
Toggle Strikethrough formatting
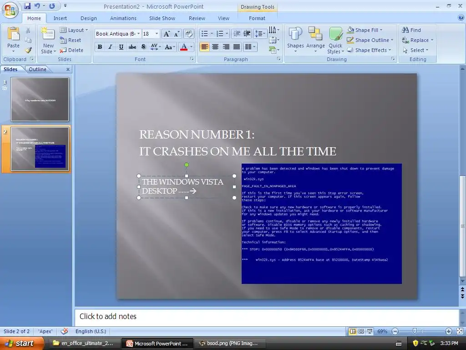point(132,47)
